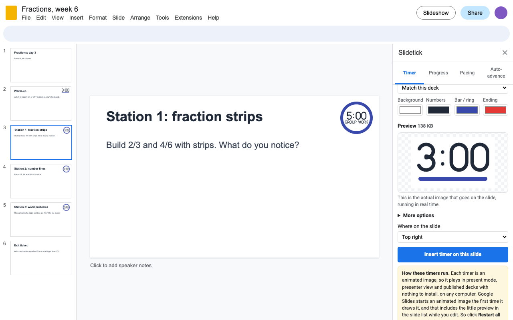Viewport: 513px width, 320px height.
Task: Click to add speaker notes
Action: click(x=121, y=266)
